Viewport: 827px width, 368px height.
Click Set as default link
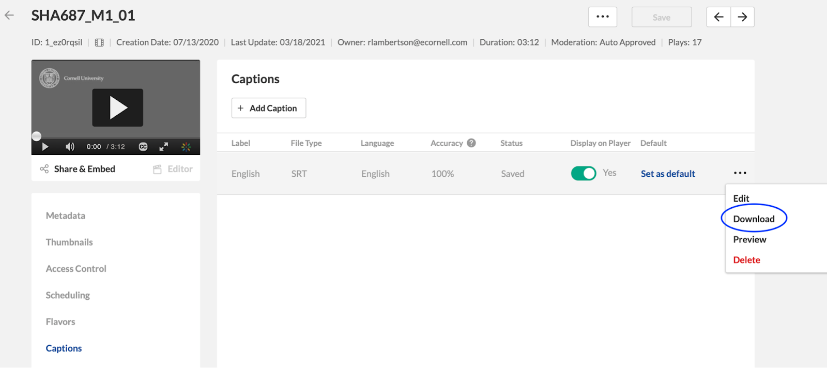point(668,174)
